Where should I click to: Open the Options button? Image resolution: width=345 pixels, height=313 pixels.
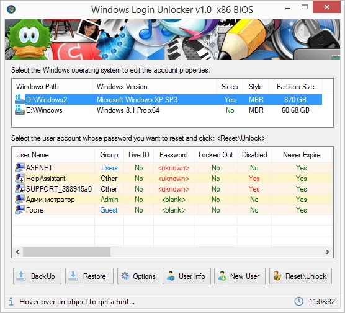coord(138,276)
